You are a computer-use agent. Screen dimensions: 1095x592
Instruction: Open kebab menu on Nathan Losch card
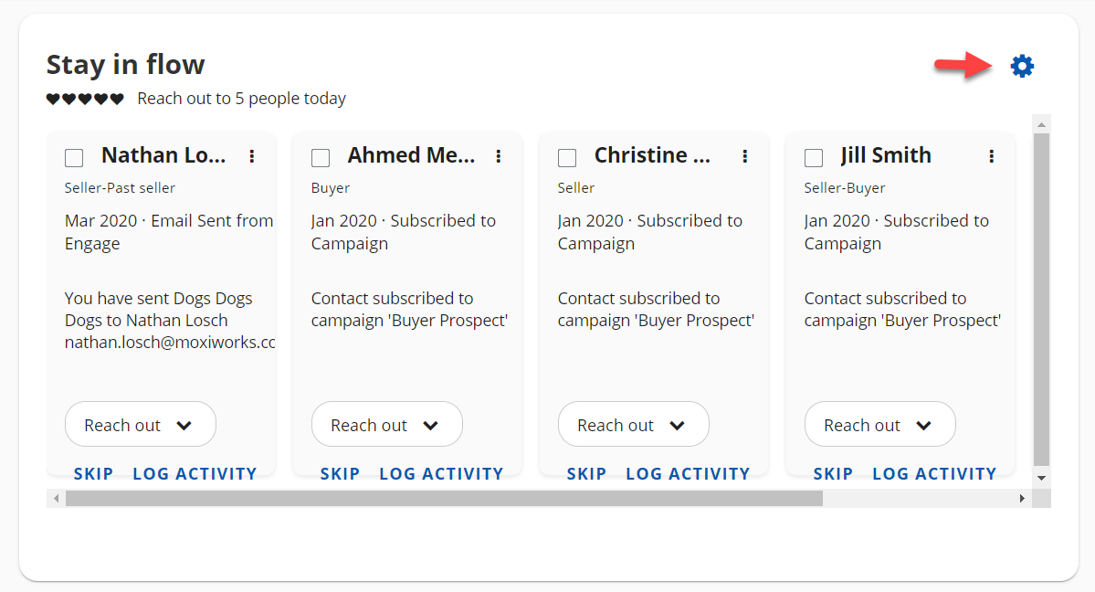(252, 156)
